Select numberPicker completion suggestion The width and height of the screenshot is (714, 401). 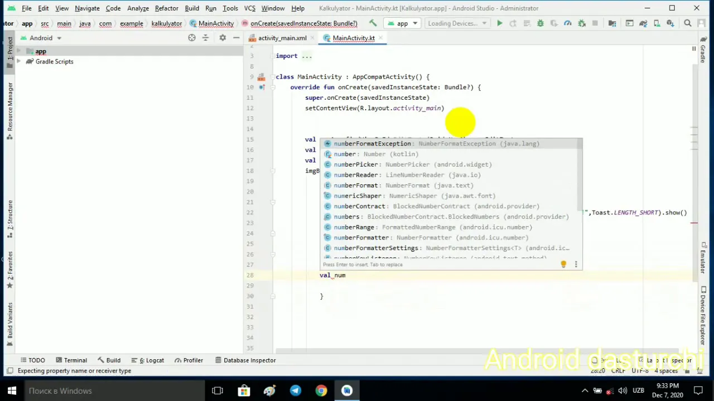(451, 164)
